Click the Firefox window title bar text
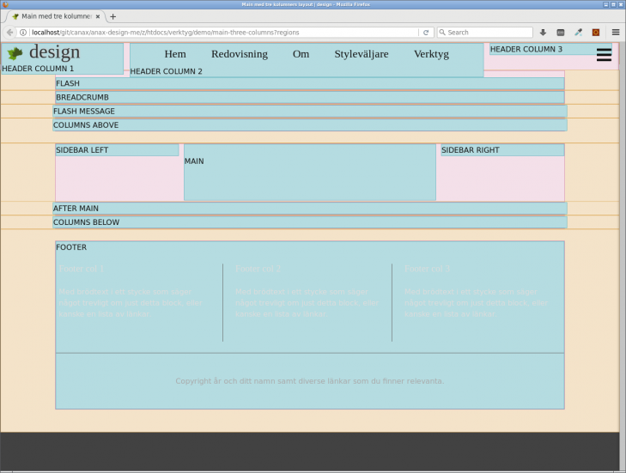The width and height of the screenshot is (626, 473). point(306,4)
